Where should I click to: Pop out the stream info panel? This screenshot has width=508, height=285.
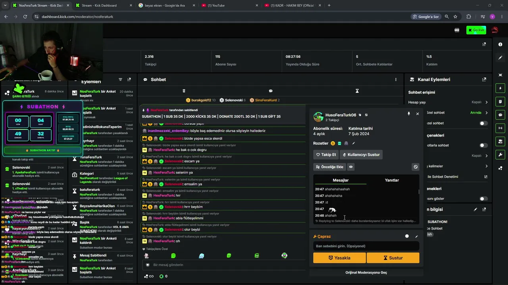[x=484, y=209]
